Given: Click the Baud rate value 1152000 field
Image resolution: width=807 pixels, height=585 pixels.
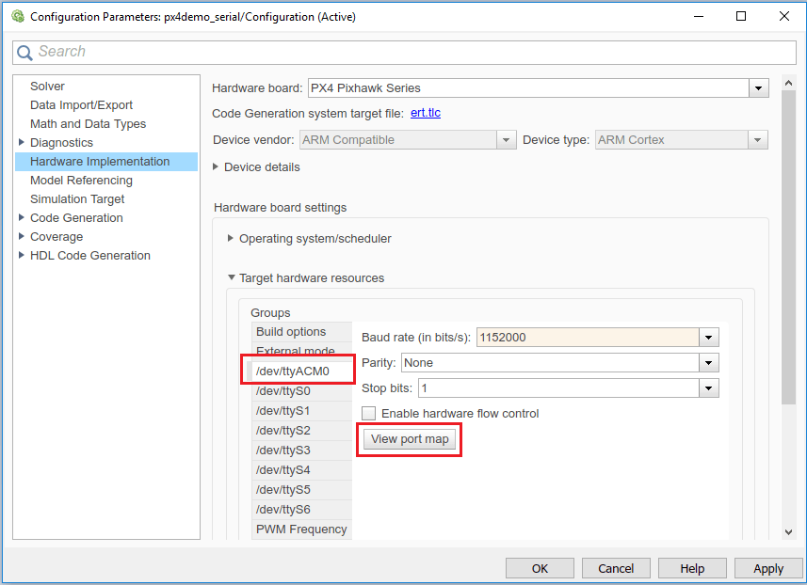Looking at the screenshot, I should 588,338.
